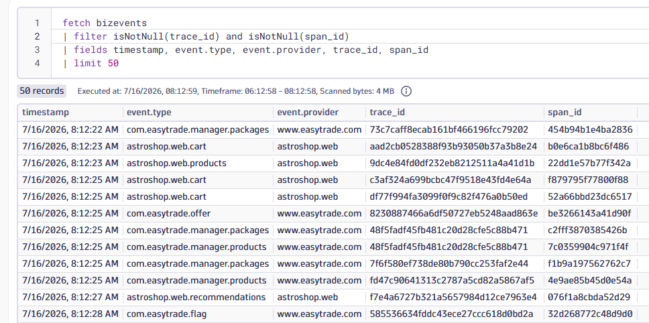The image size is (649, 323).
Task: Click the astroshop.web.recommendations event type cell
Action: point(196,298)
